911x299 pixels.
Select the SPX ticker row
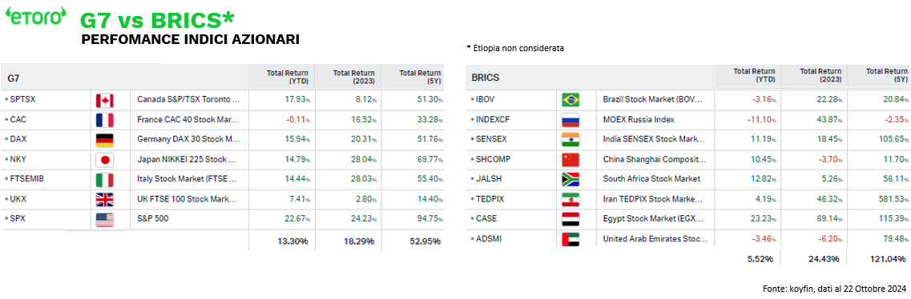click(223, 219)
